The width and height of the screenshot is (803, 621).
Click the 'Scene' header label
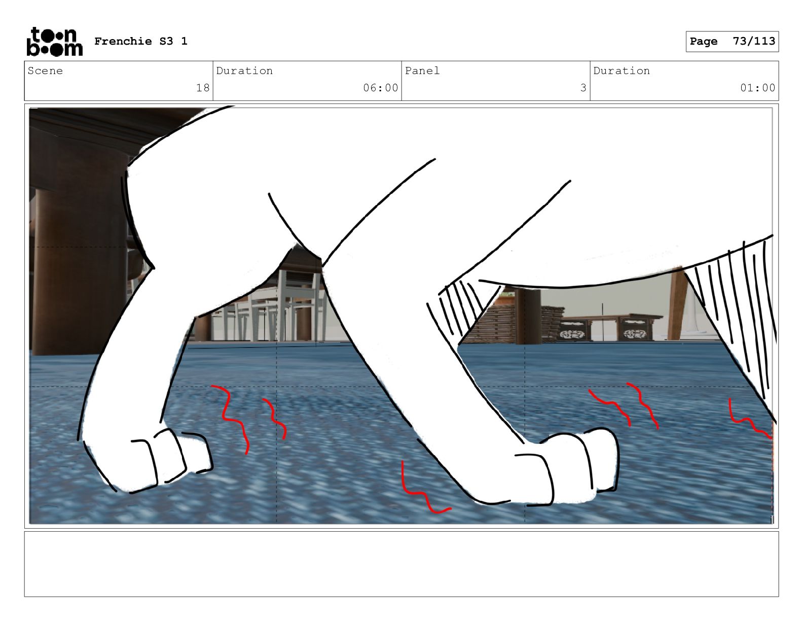click(x=45, y=71)
